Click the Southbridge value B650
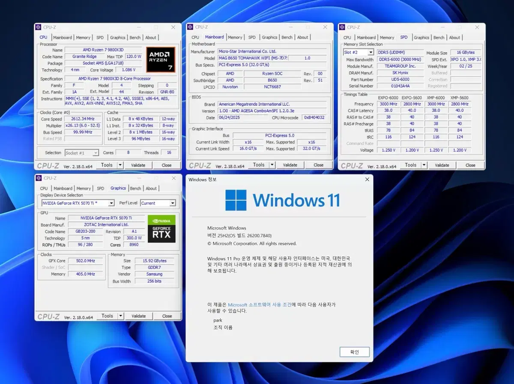Image resolution: width=514 pixels, height=384 pixels. tap(272, 80)
